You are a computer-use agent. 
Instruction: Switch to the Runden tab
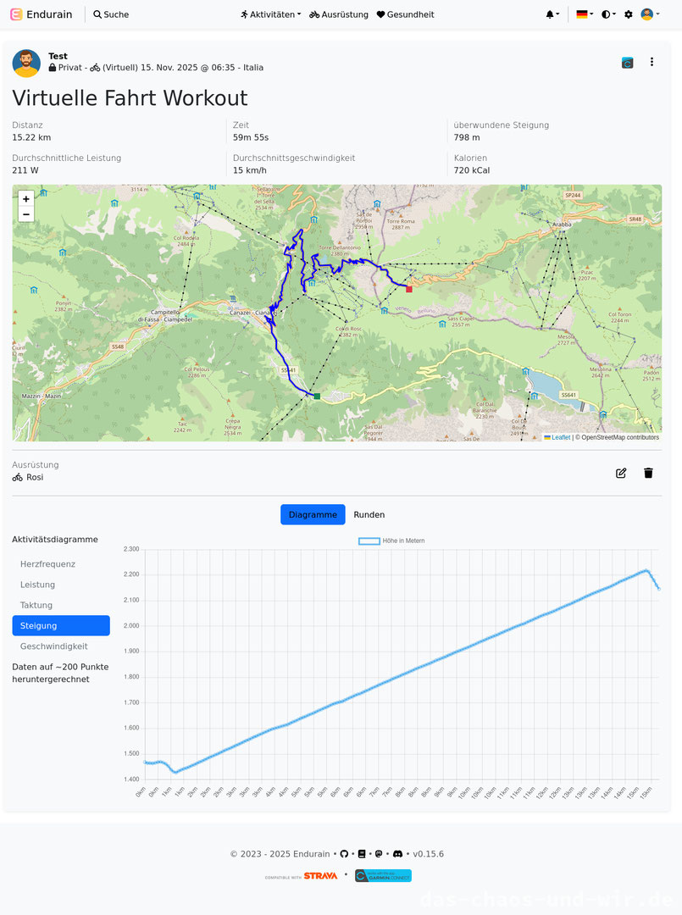[369, 514]
